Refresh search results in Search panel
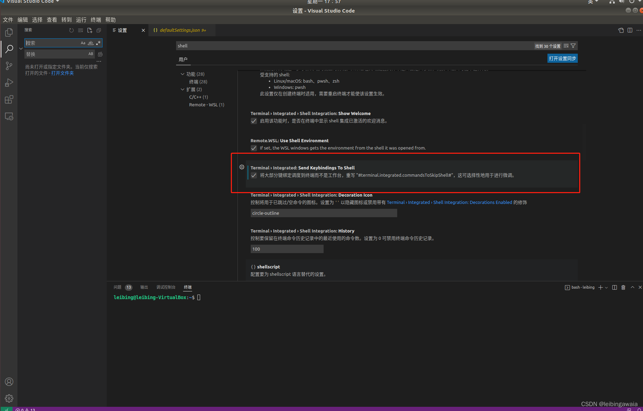Screen dimensions: 643x411 [71, 30]
